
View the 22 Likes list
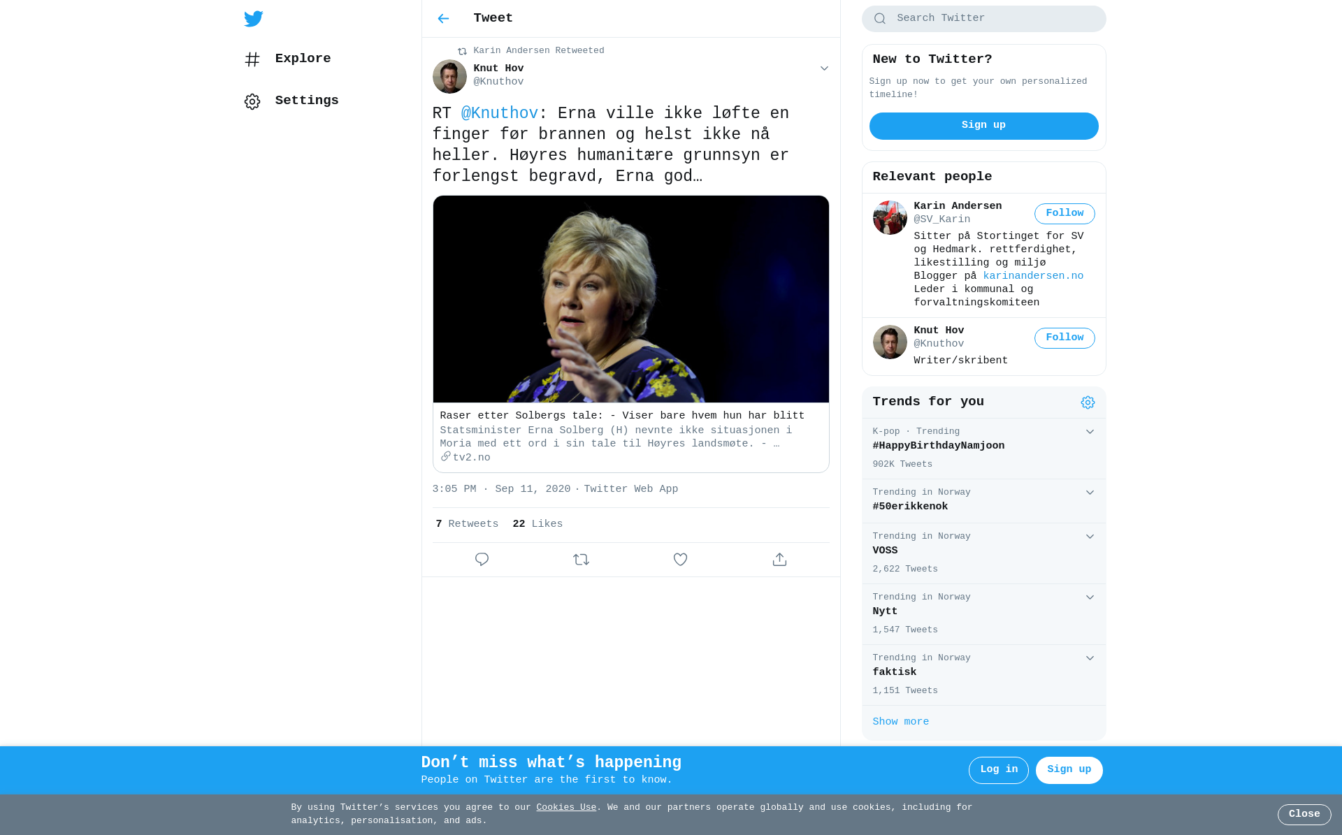[x=537, y=524]
